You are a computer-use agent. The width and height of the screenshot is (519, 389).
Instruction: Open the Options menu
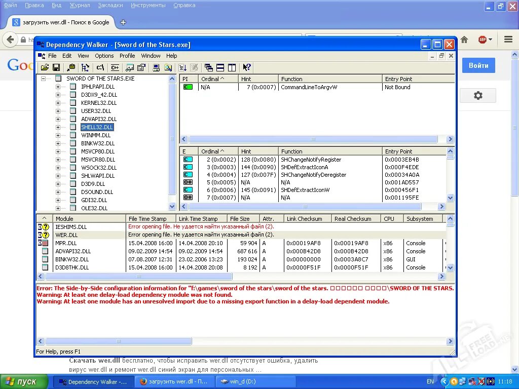tap(104, 56)
